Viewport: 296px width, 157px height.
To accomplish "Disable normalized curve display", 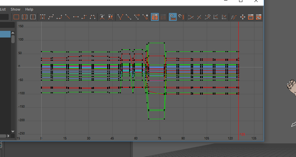I will (x=199, y=17).
